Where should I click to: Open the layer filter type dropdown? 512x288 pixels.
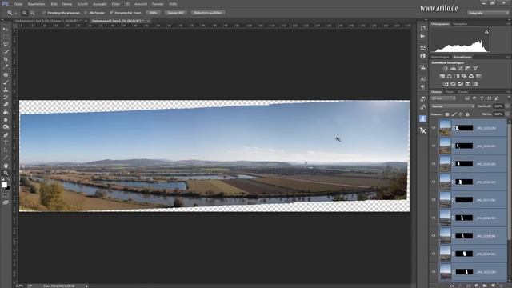point(443,98)
